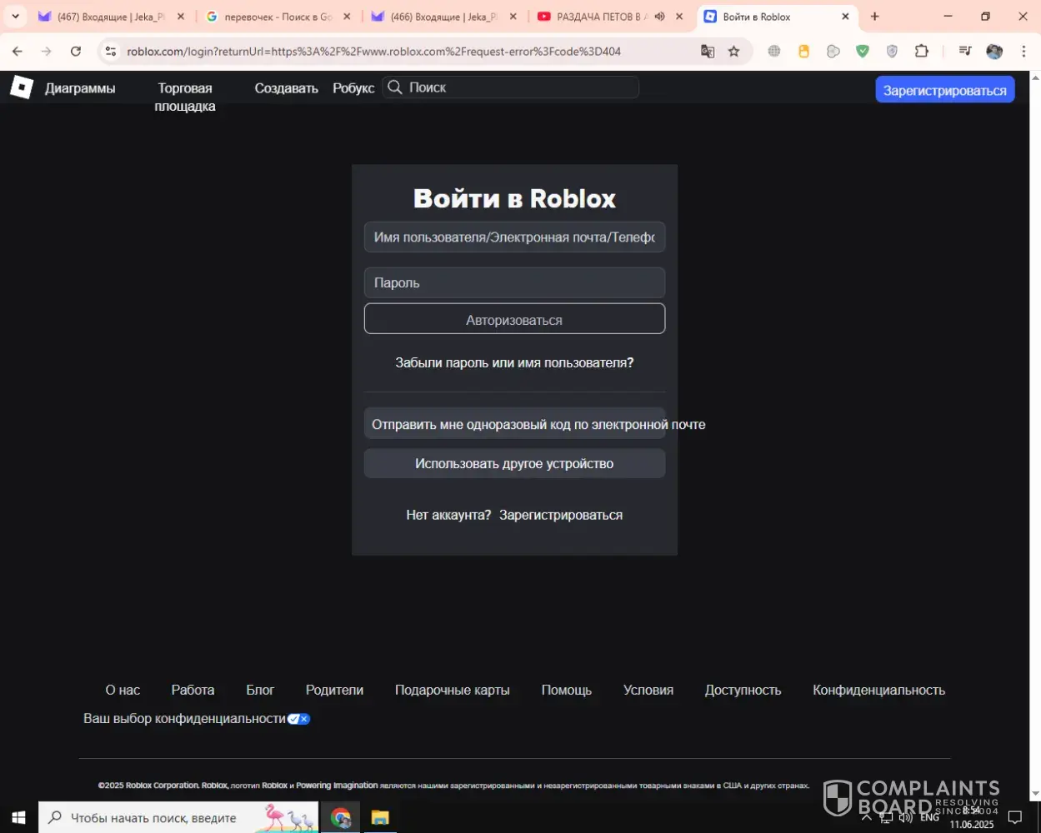Open the Робукс menu item

(353, 88)
